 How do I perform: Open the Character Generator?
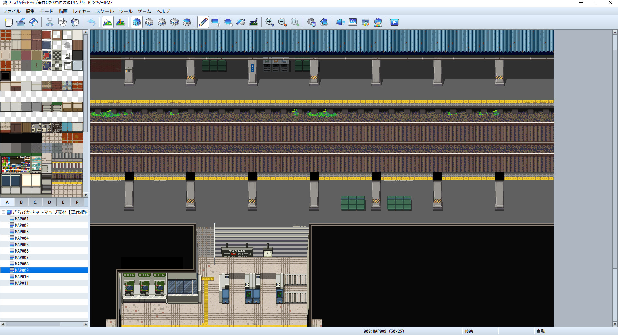tap(378, 22)
